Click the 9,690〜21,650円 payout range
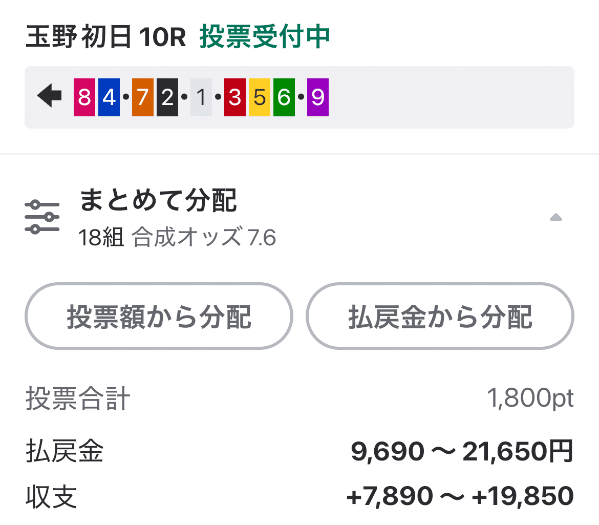The width and height of the screenshot is (599, 525). 461,450
